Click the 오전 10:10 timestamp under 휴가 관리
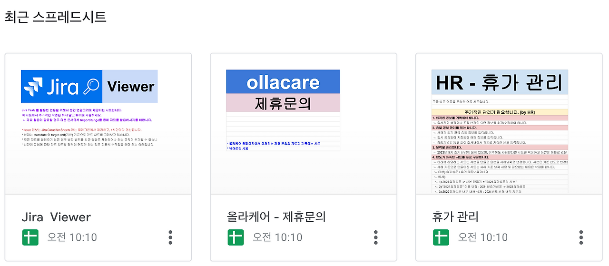 pos(483,237)
